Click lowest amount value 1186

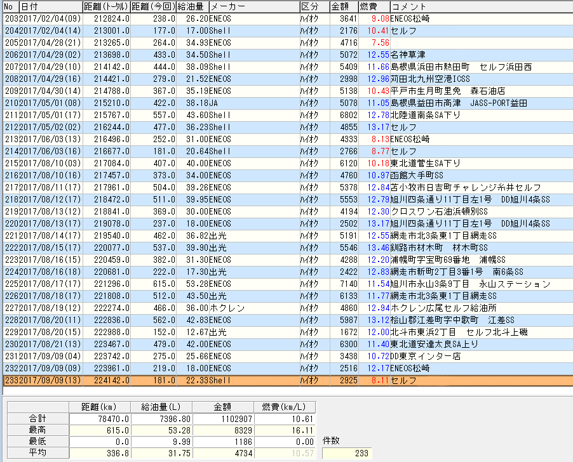pyautogui.click(x=223, y=441)
